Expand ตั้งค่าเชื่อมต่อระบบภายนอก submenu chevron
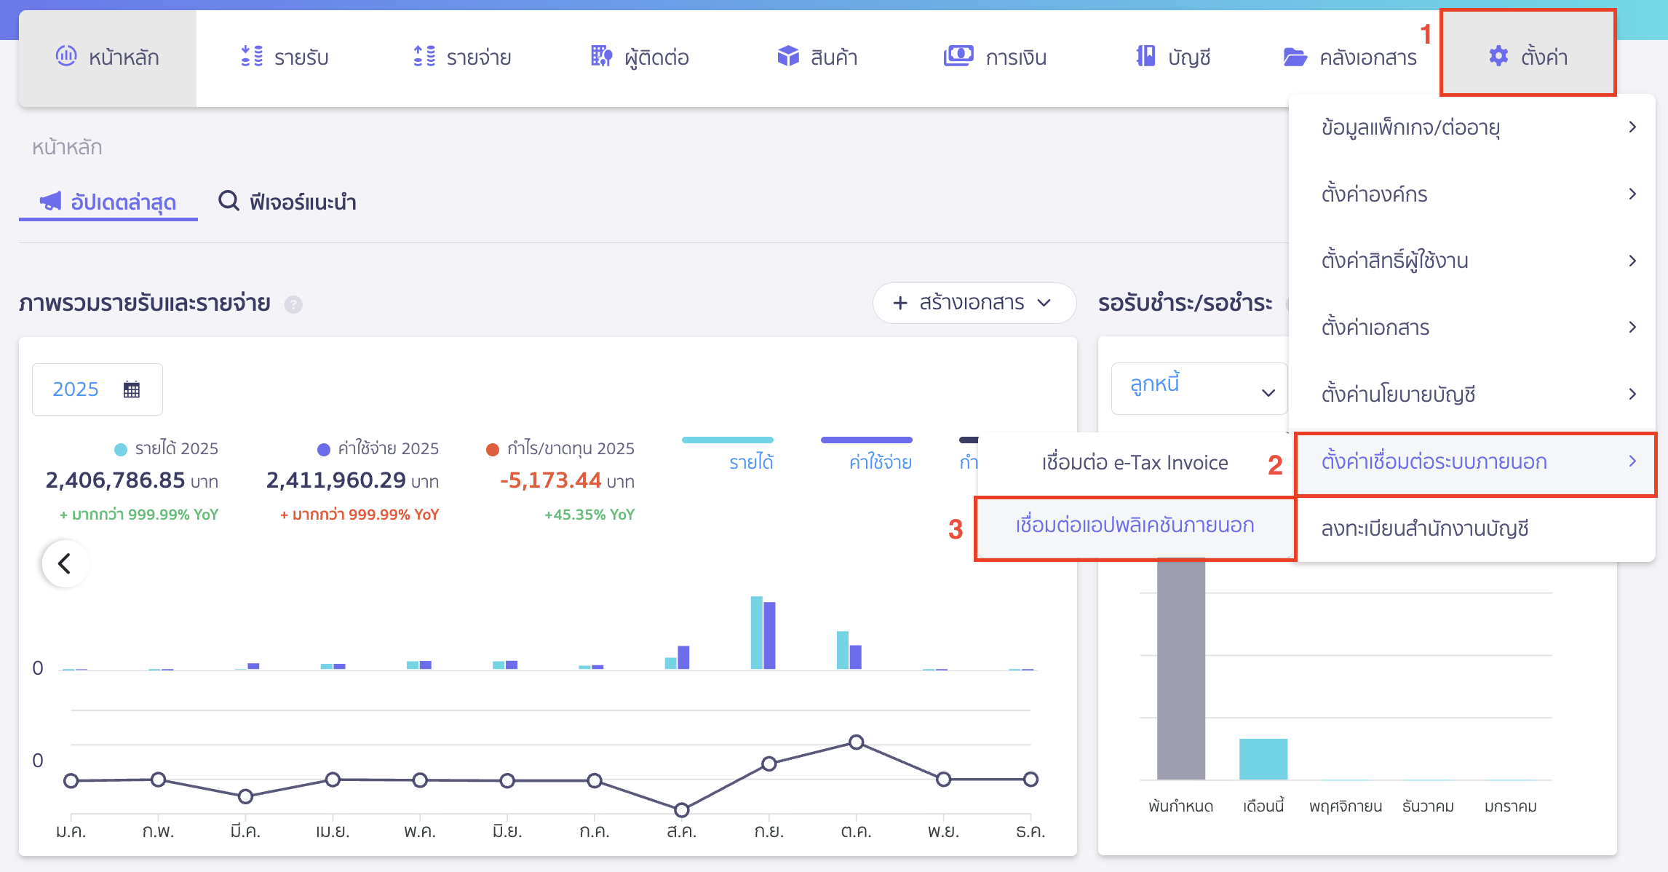The width and height of the screenshot is (1668, 872). [x=1634, y=461]
